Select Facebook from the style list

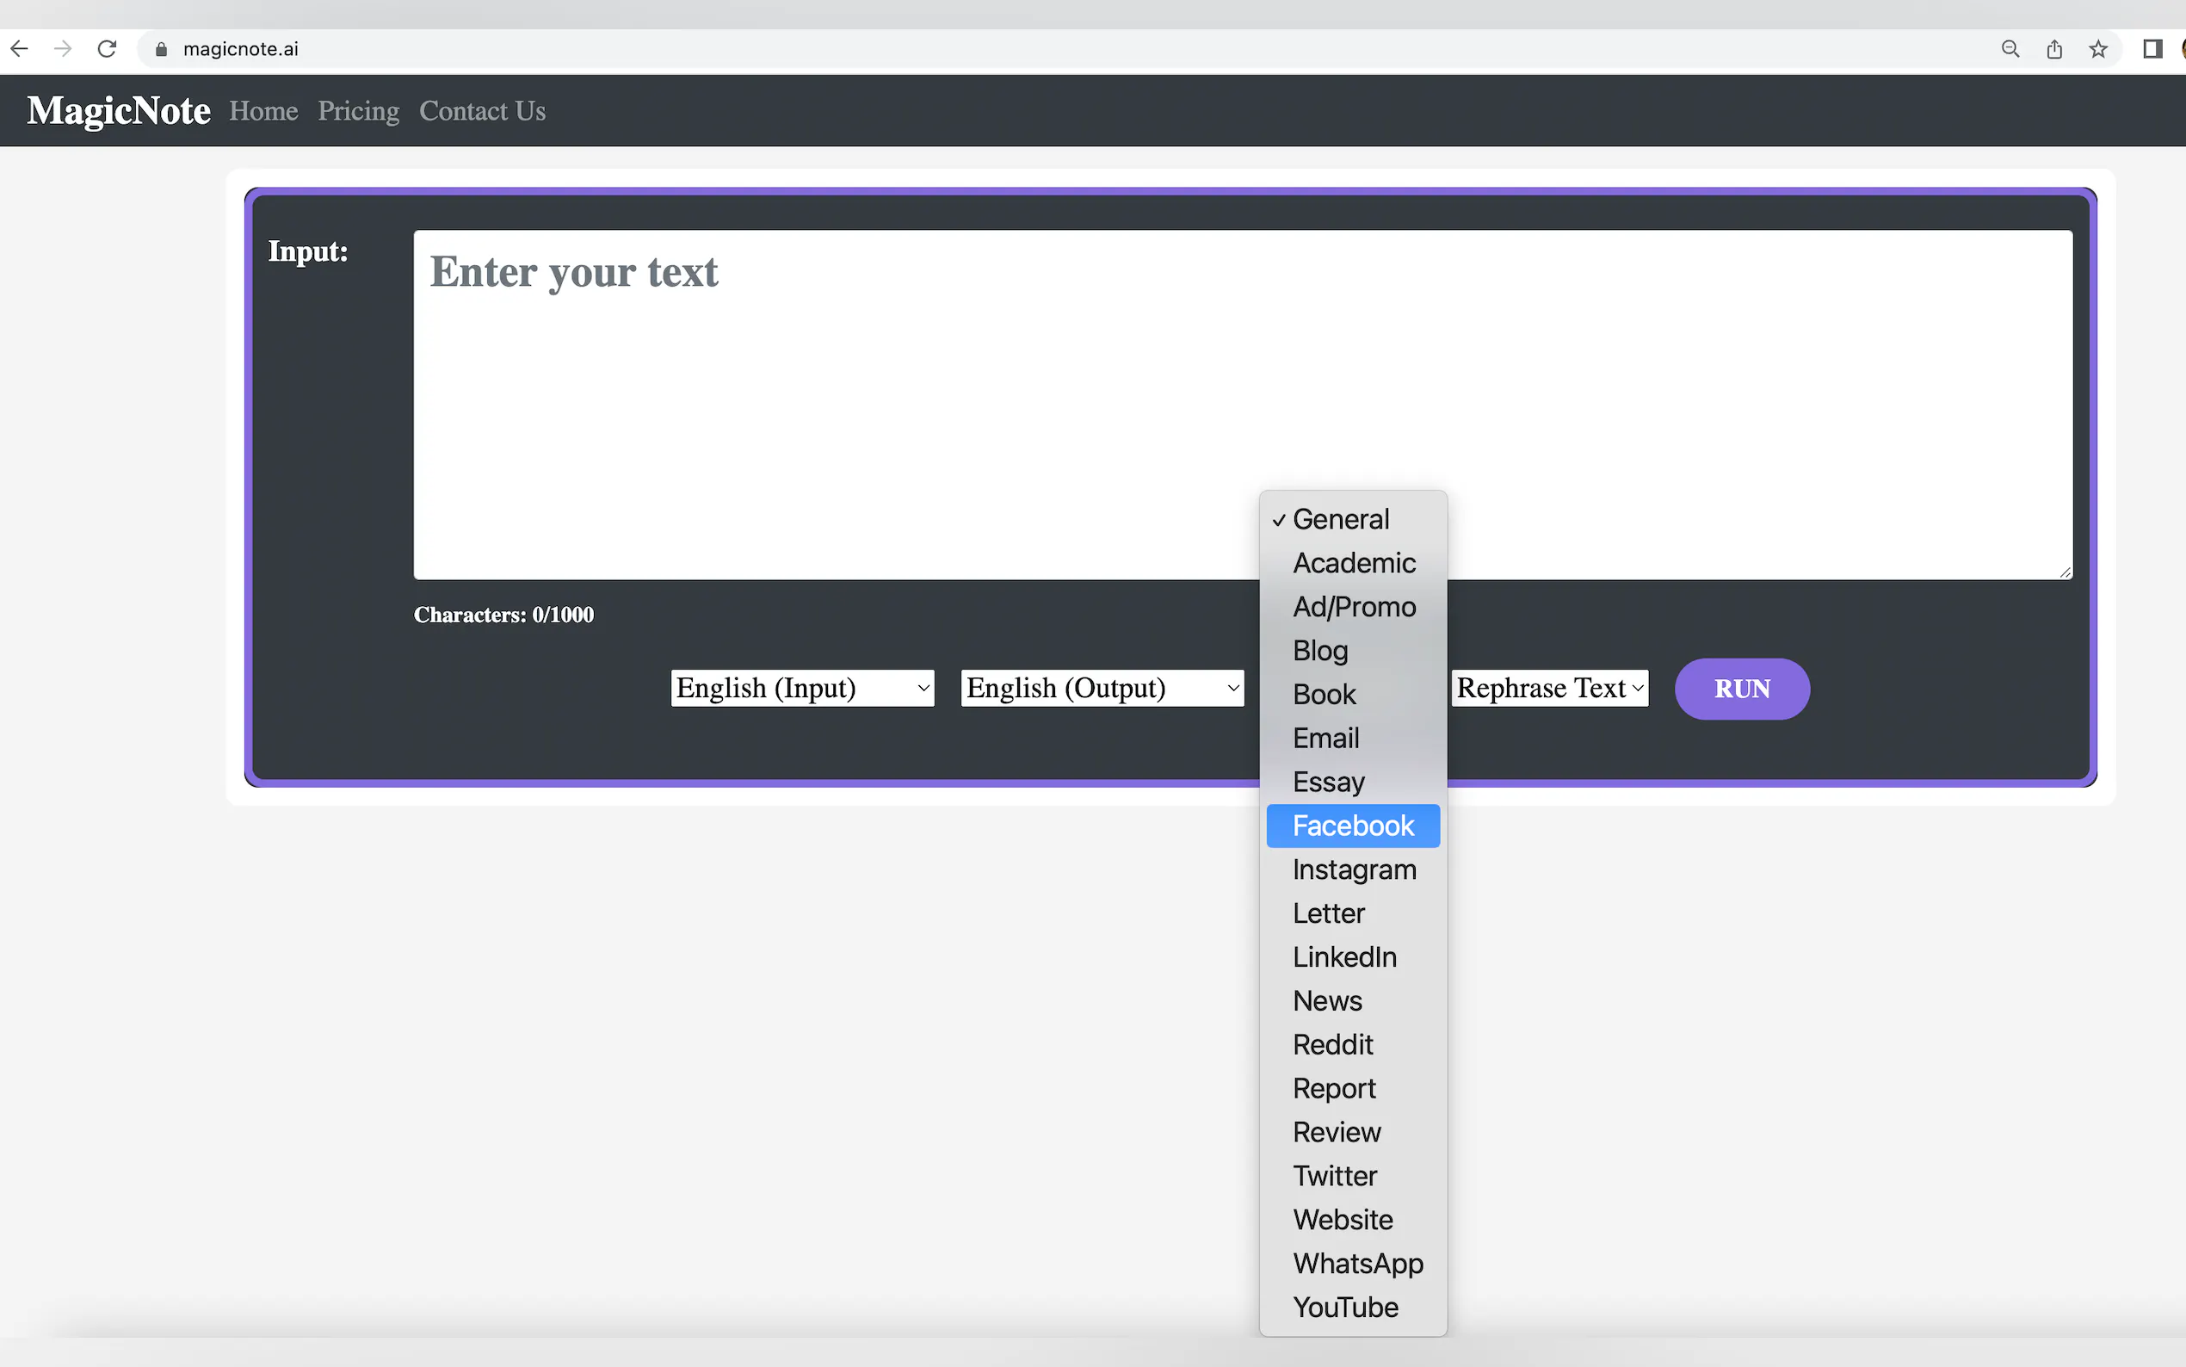1352,826
